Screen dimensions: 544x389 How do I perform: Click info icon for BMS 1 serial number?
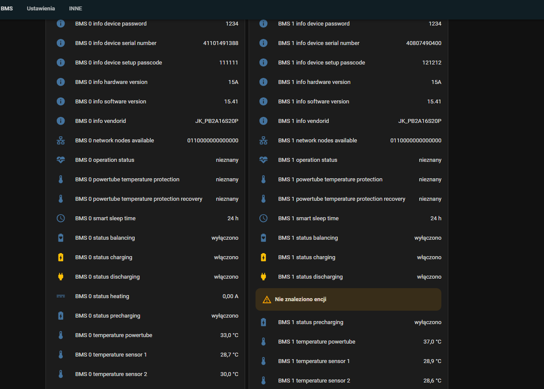263,43
